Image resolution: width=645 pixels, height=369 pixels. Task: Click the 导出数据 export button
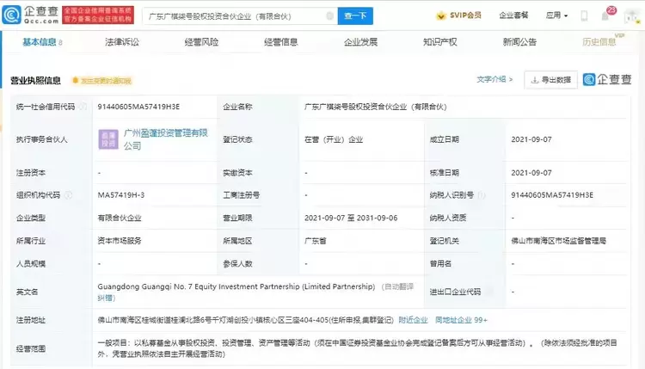[550, 80]
